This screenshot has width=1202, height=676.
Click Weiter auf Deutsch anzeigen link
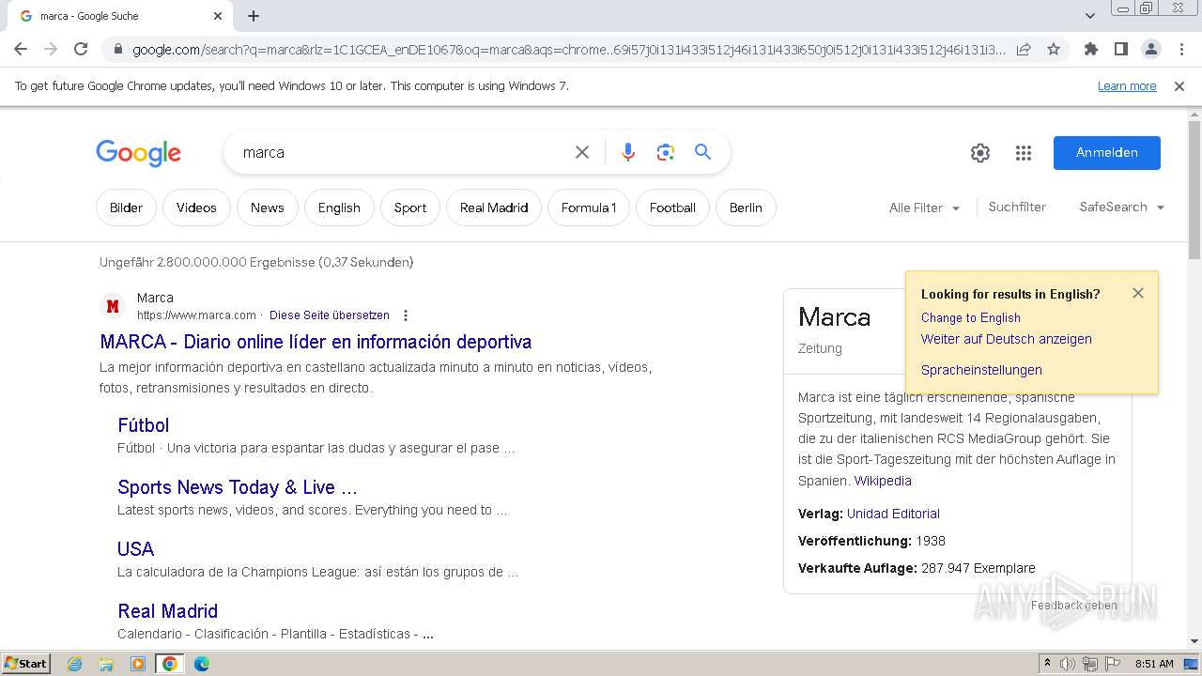[1006, 339]
